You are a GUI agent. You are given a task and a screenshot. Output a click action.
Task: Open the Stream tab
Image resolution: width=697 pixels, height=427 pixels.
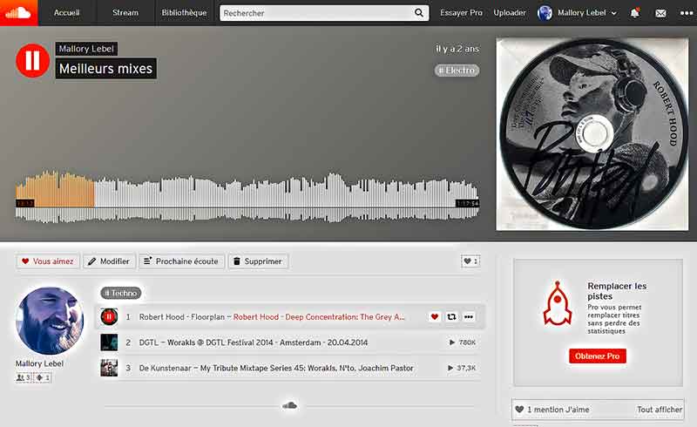(125, 13)
